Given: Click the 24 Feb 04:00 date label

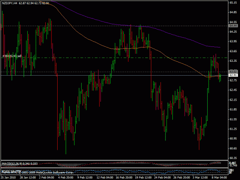Looking at the screenshot, I should pos(162,177).
